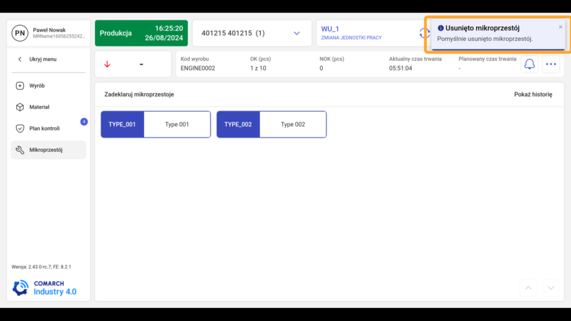
Task: Click the version text Wersja: 2.43.0-rc.7
Action: tap(41, 267)
